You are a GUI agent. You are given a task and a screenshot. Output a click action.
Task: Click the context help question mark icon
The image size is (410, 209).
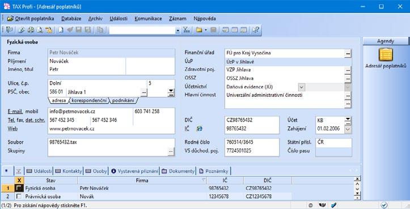point(255,30)
